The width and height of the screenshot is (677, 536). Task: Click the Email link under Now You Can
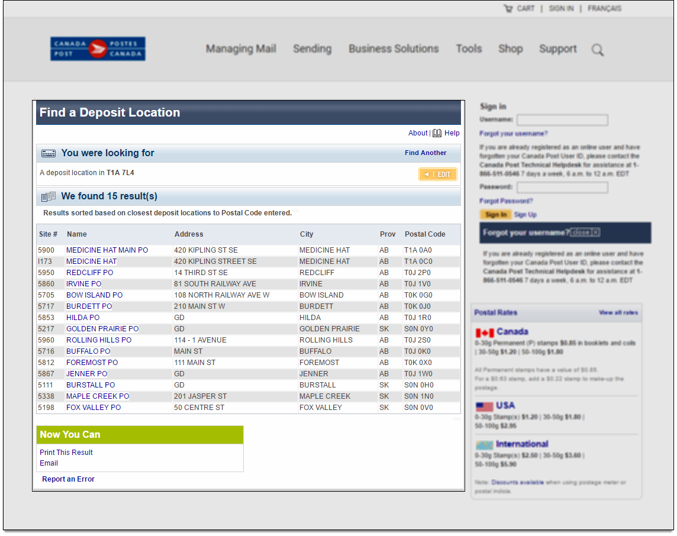(49, 463)
